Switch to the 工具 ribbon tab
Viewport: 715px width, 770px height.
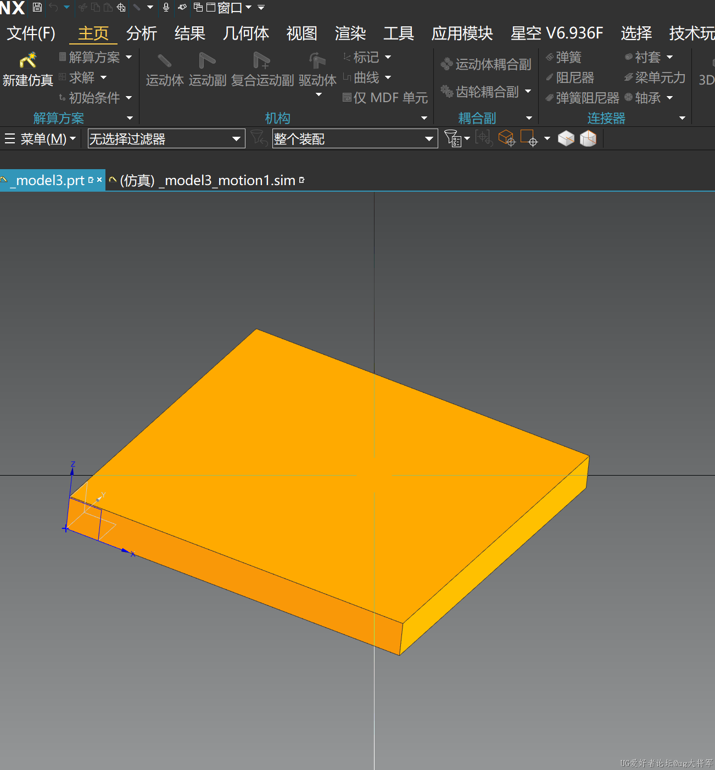[x=399, y=34]
